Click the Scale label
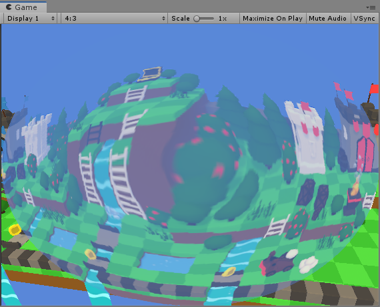 181,19
